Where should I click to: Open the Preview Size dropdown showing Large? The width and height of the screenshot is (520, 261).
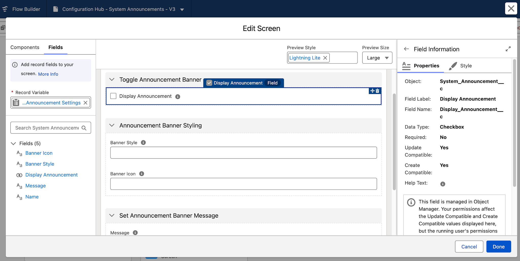click(377, 58)
